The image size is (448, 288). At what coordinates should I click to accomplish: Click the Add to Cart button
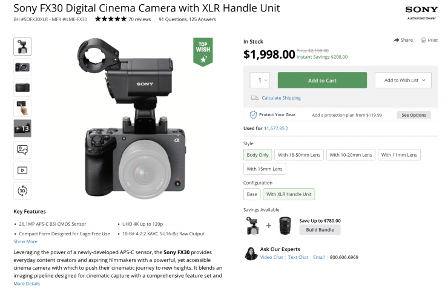tap(322, 80)
